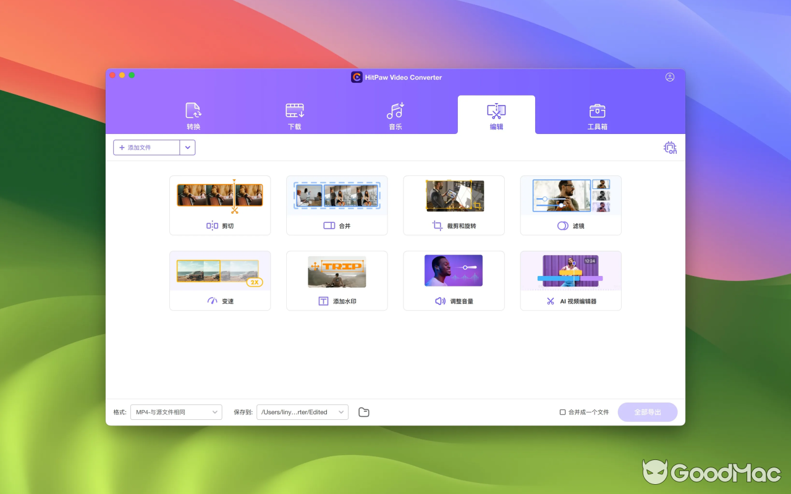Viewport: 791px width, 494px height.
Task: Select the 变速 (Speed Change) tool
Action: [x=219, y=280]
